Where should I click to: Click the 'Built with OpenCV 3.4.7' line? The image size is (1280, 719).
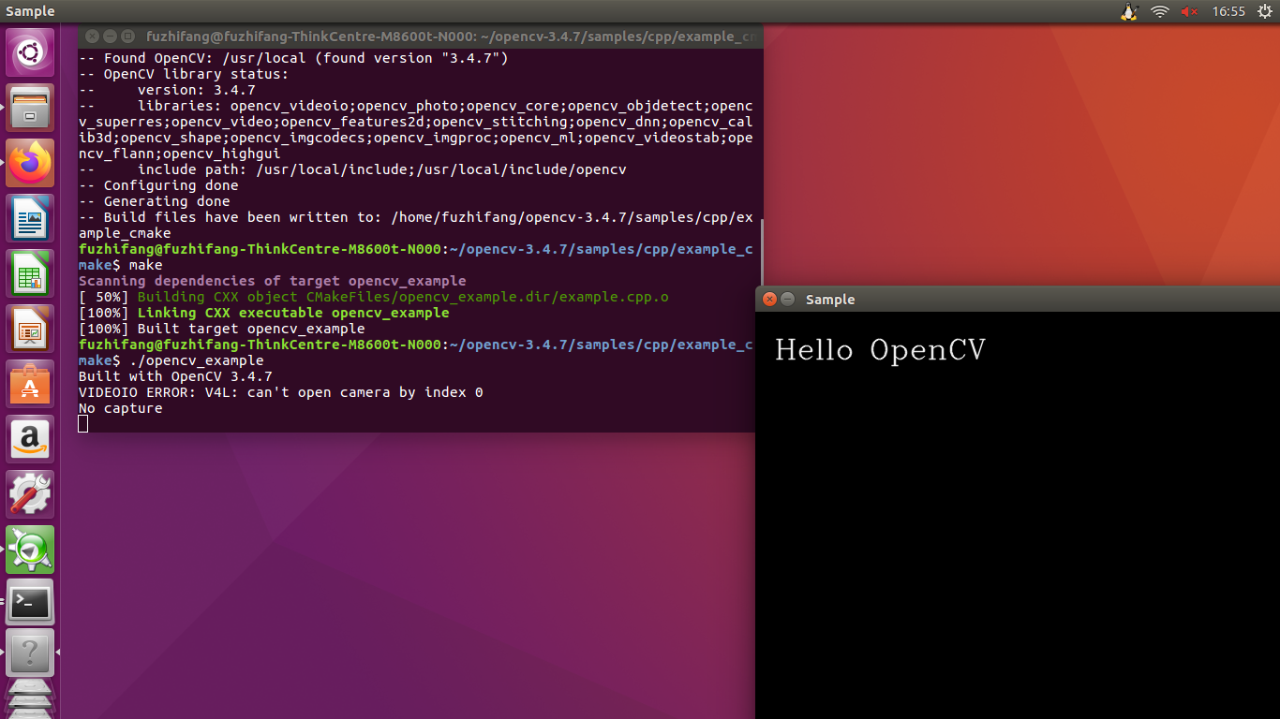click(175, 376)
